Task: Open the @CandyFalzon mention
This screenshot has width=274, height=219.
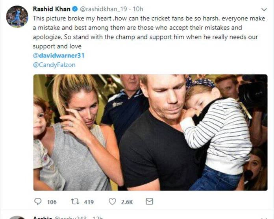Action: (x=54, y=65)
